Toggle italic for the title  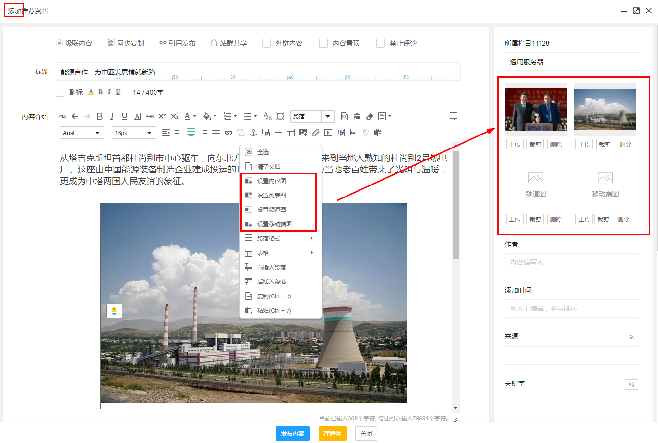(109, 92)
